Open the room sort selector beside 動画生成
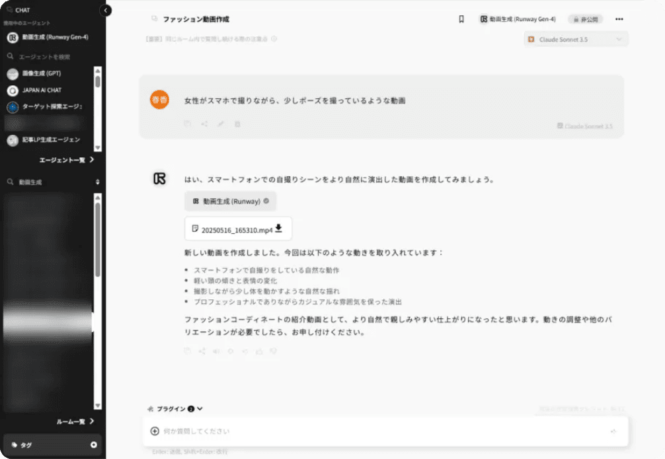The width and height of the screenshot is (665, 459). pos(98,182)
